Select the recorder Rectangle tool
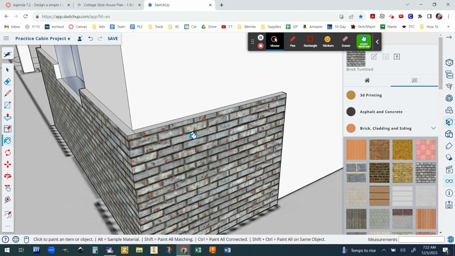This screenshot has width=455, height=256. tap(310, 42)
